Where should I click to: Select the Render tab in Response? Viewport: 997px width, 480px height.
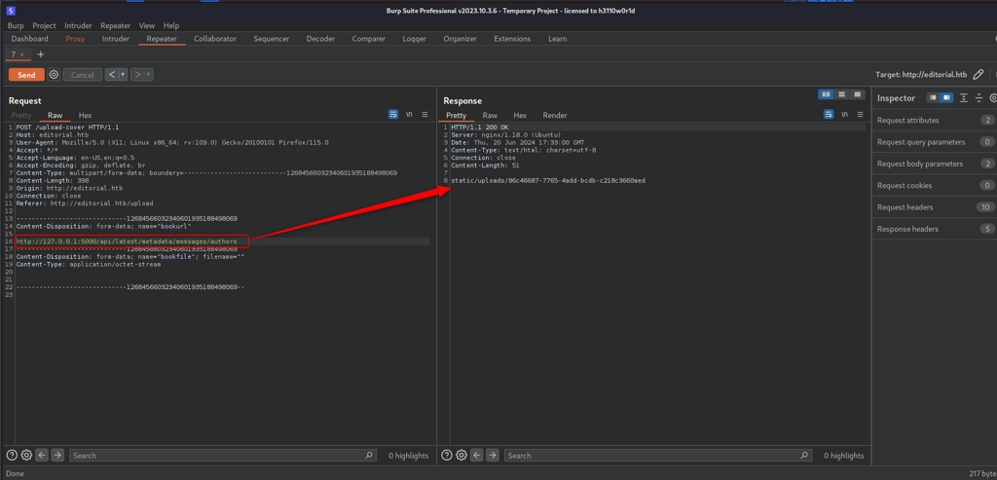click(x=554, y=115)
